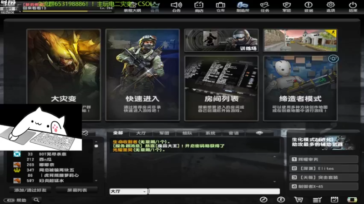Click the round camera icon on 缔造者模式 card

point(333,59)
